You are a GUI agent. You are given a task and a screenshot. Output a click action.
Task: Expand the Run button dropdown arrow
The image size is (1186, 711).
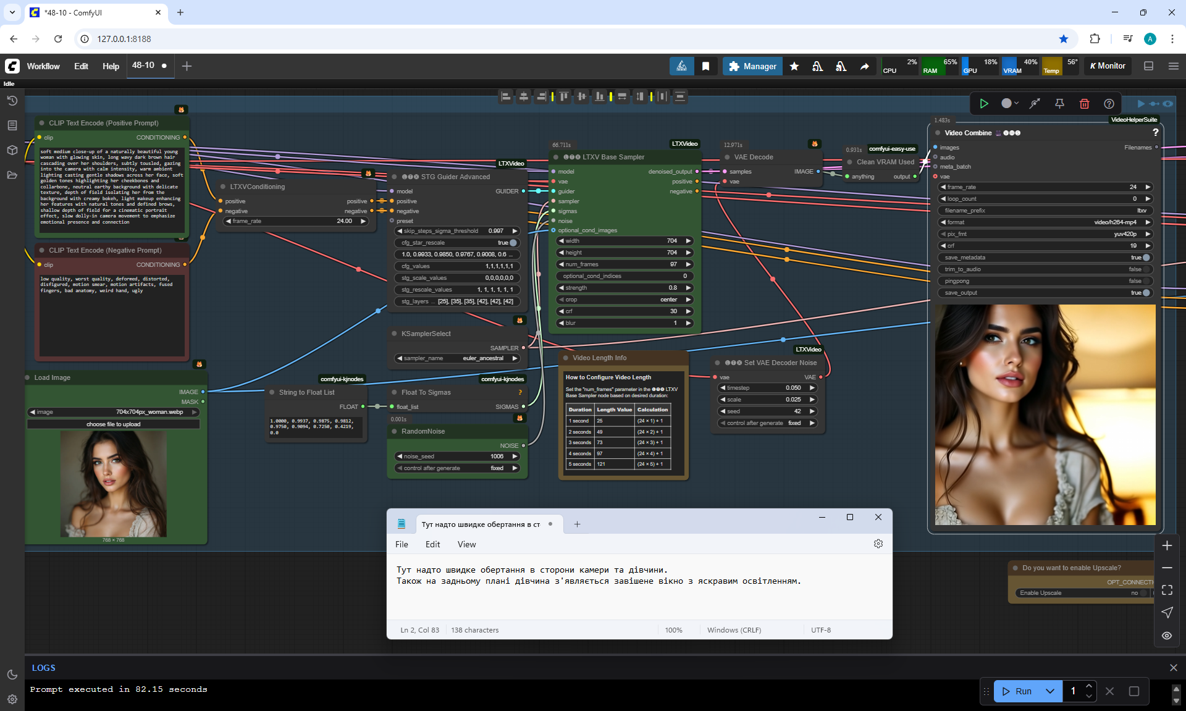[x=1050, y=691]
